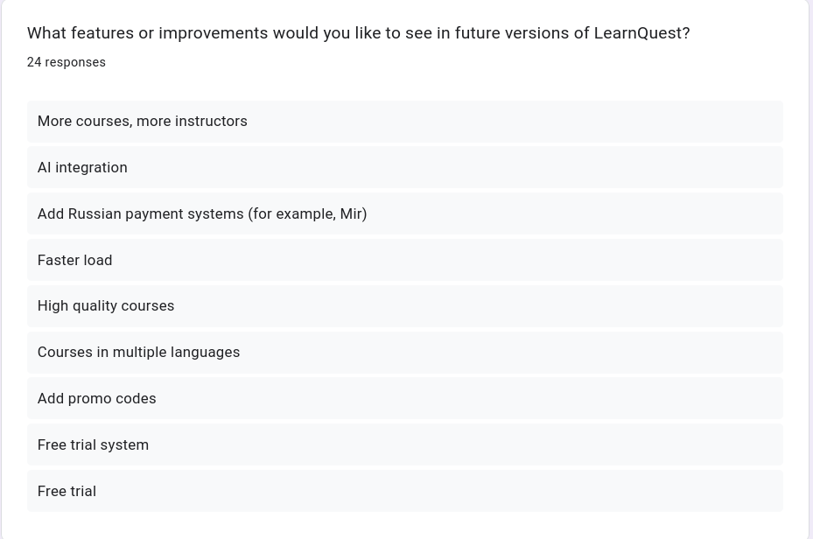Click the word "LearnQuest" in the question
The width and height of the screenshot is (813, 539).
(637, 33)
